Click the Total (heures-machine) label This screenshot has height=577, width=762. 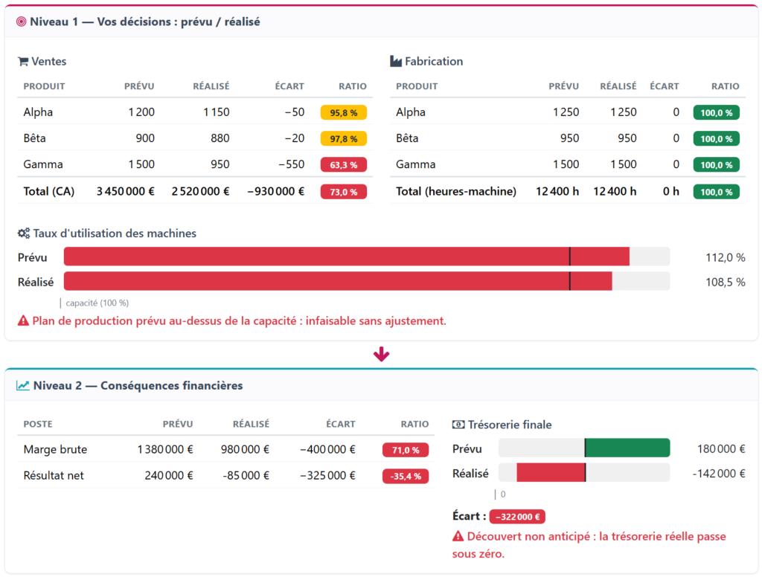456,191
